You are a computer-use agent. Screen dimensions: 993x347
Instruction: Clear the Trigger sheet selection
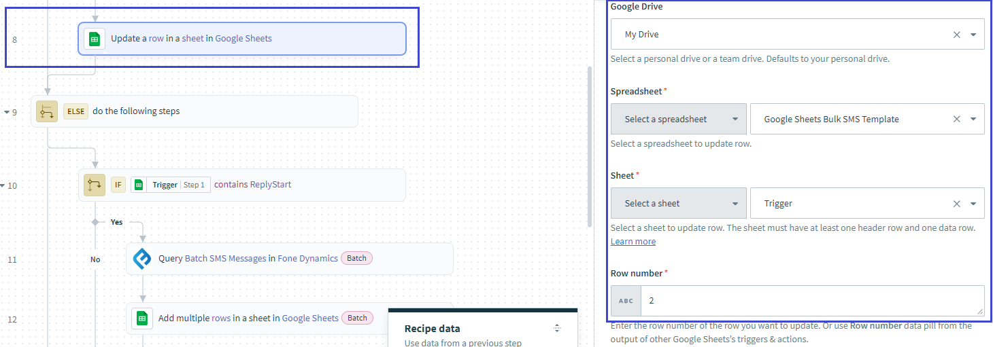[x=956, y=204]
